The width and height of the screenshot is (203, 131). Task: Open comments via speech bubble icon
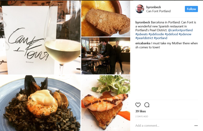(x=147, y=105)
